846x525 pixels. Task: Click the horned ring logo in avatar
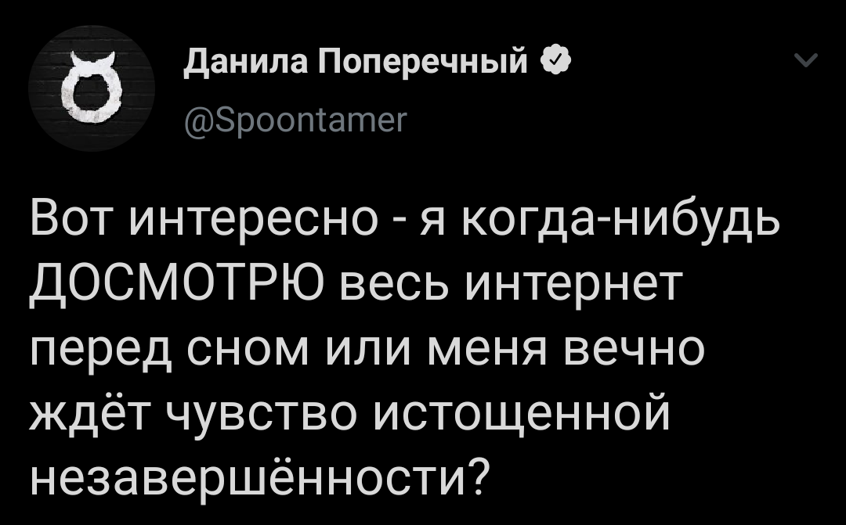pyautogui.click(x=89, y=88)
